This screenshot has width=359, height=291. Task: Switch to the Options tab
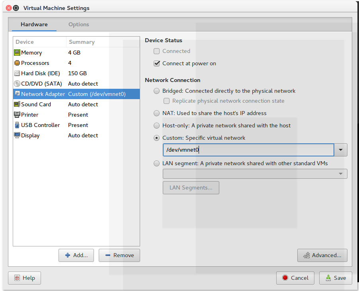pos(79,24)
